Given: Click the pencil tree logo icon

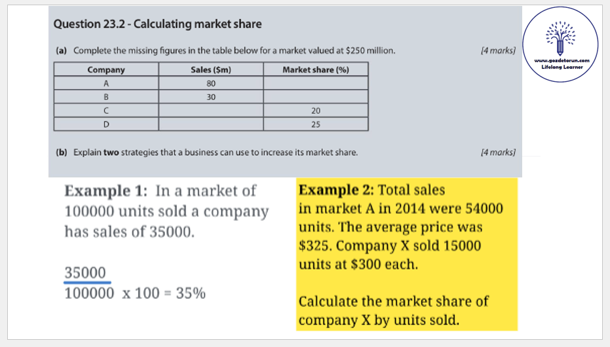Looking at the screenshot, I should (x=562, y=38).
